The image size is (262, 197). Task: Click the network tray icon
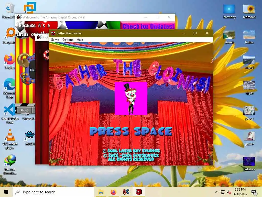(x=223, y=192)
